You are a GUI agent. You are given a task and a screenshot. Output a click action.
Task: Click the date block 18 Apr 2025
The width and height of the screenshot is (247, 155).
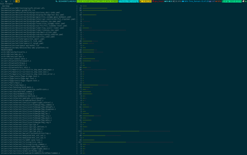[x=232, y=1]
